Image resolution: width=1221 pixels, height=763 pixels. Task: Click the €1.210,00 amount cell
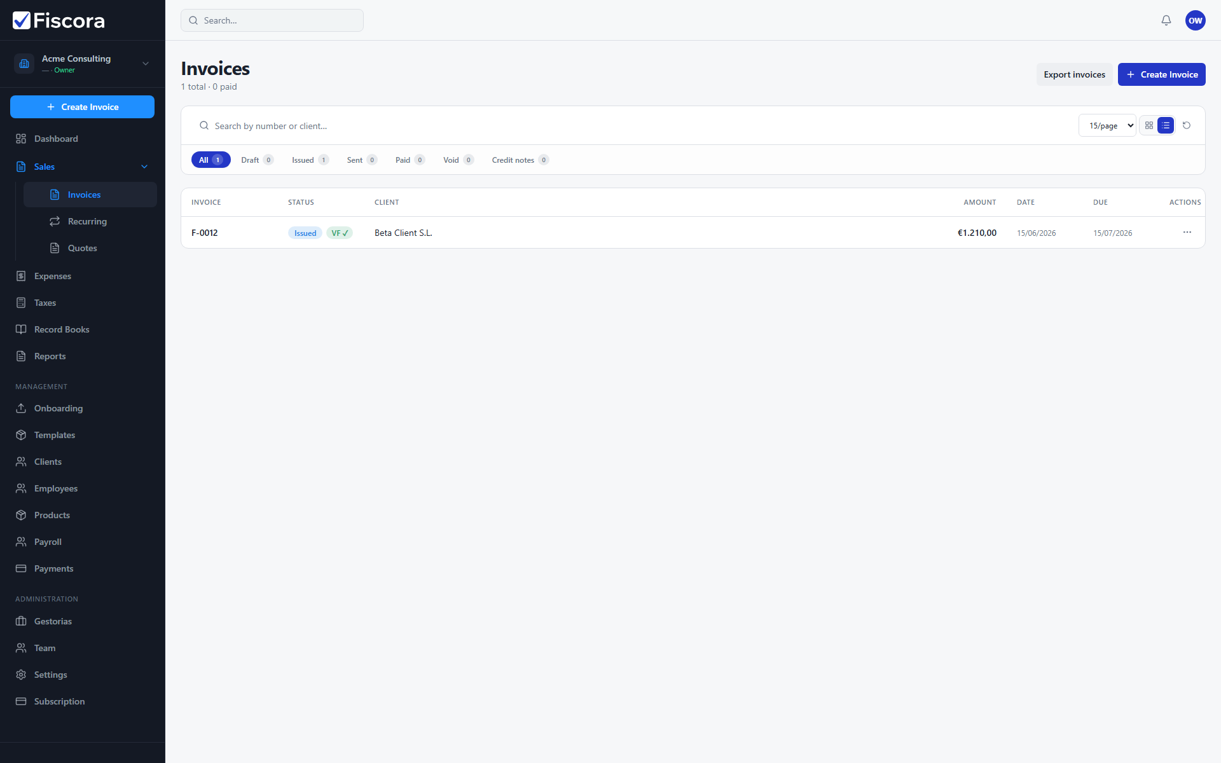(977, 233)
